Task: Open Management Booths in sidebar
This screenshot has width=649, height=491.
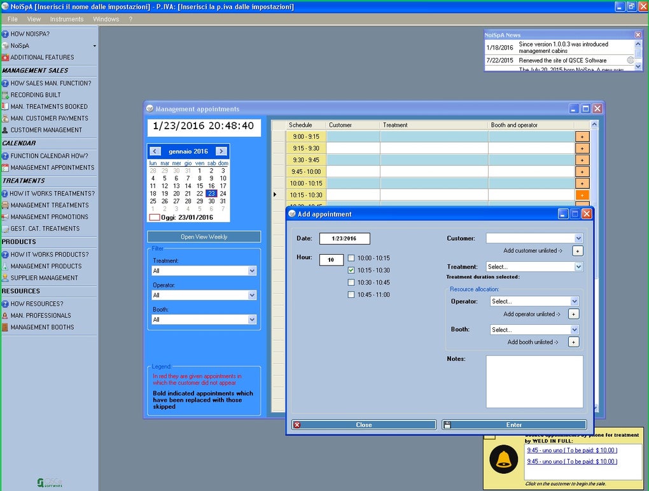Action: 42,327
